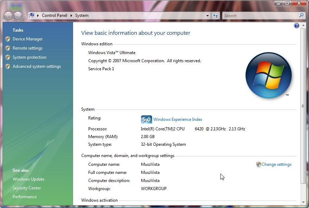Click the Back navigation arrow button
Screen dimensions: 309x208
pos(8,15)
